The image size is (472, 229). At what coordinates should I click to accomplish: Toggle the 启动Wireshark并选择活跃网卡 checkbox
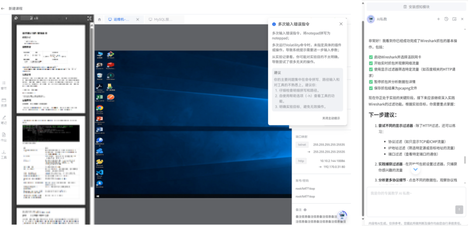371,57
